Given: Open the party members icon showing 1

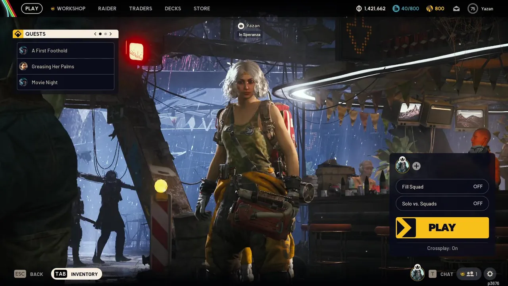Looking at the screenshot, I should coord(469,274).
